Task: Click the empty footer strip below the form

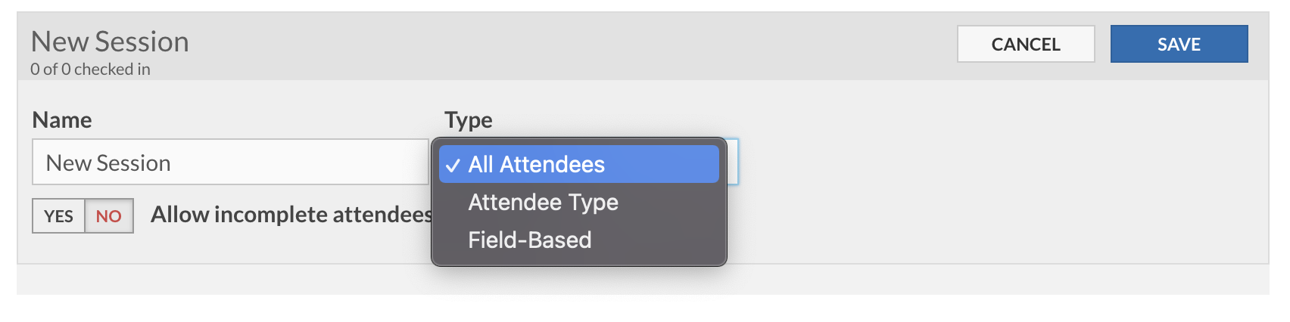Action: click(643, 280)
